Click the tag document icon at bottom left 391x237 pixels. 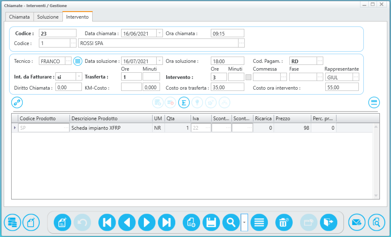coord(31,222)
